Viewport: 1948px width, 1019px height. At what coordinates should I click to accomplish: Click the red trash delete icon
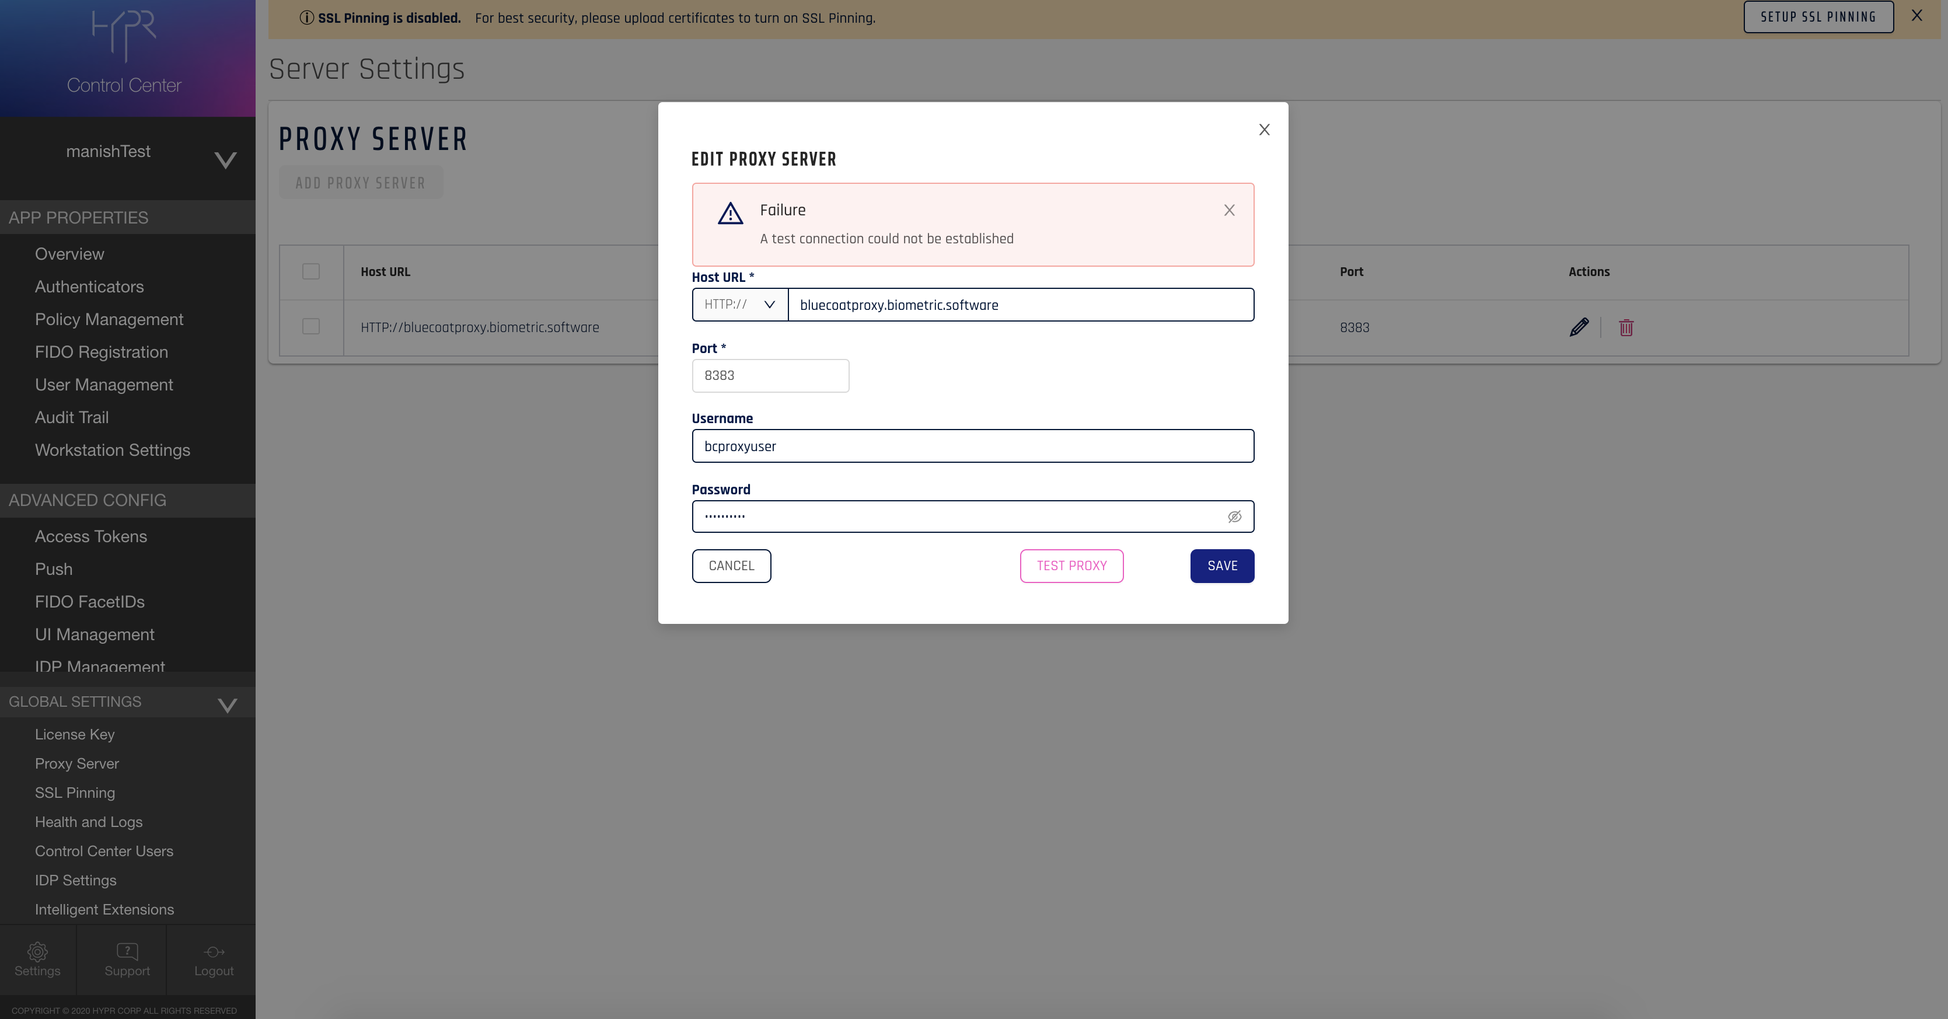click(1626, 327)
